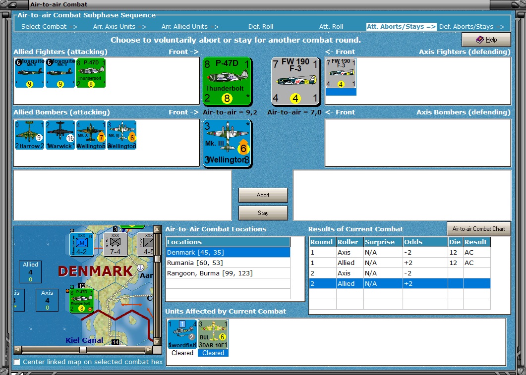
Task: Select round 2 Axis result row
Action: pos(400,273)
